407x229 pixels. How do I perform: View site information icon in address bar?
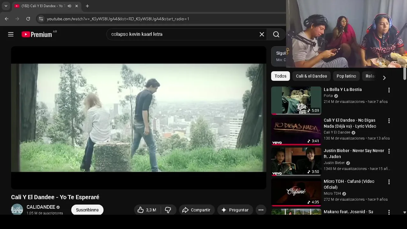pos(41,19)
